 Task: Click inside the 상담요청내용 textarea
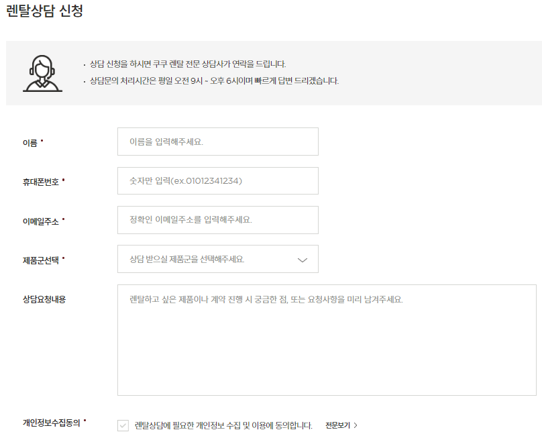(x=327, y=340)
